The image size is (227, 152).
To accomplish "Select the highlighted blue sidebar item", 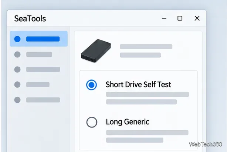I will pos(39,39).
